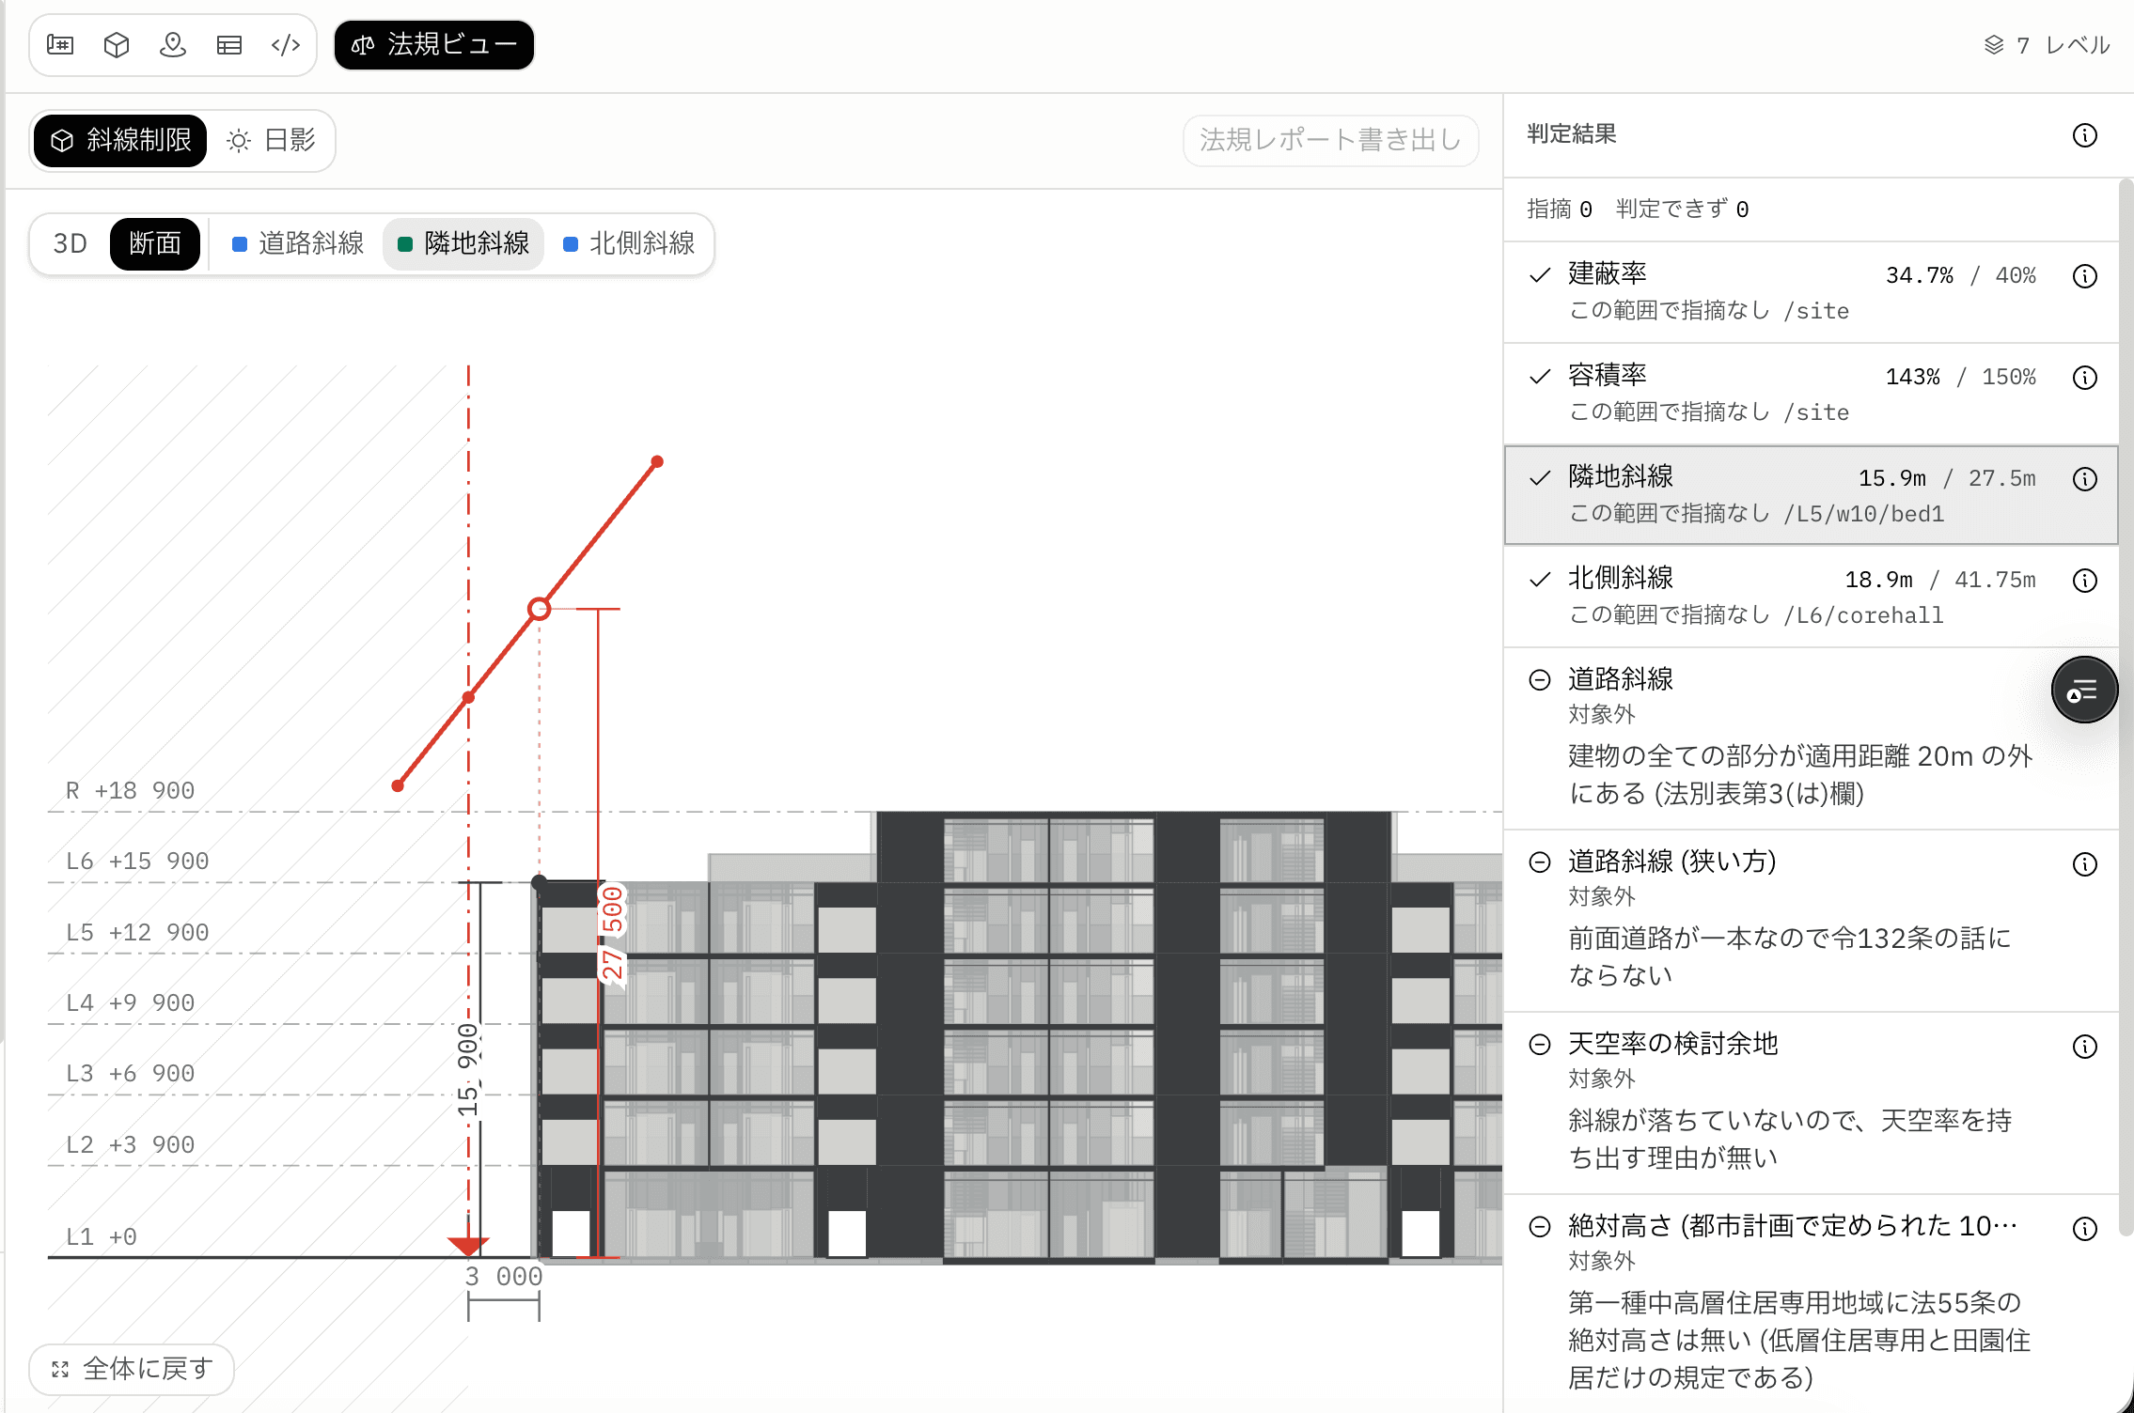Click the 判定できず 0 summary count
Image resolution: width=2134 pixels, height=1413 pixels.
(1683, 209)
